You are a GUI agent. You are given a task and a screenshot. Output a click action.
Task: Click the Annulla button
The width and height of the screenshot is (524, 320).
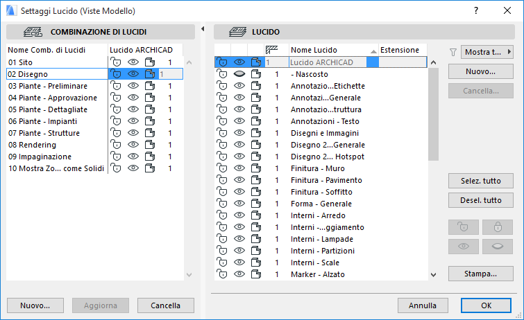[x=423, y=305]
